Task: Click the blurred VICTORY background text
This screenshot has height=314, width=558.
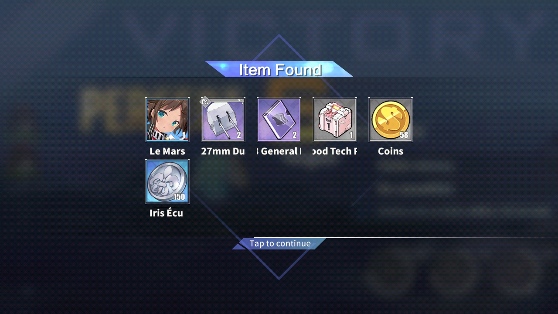Action: tap(331, 34)
